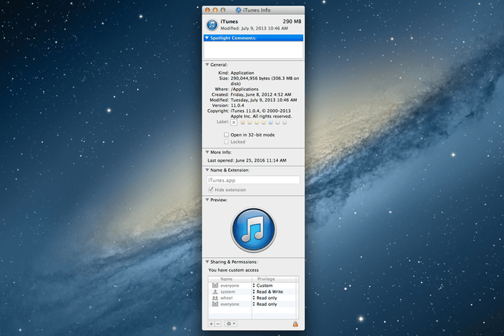Select the wheel row name in permissions
This screenshot has width=504, height=336.
tap(226, 298)
